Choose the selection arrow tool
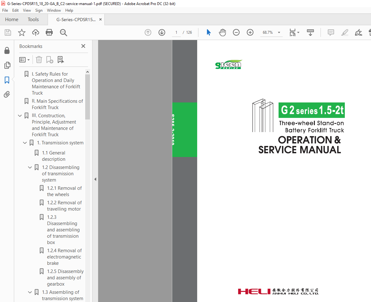 pos(209,32)
